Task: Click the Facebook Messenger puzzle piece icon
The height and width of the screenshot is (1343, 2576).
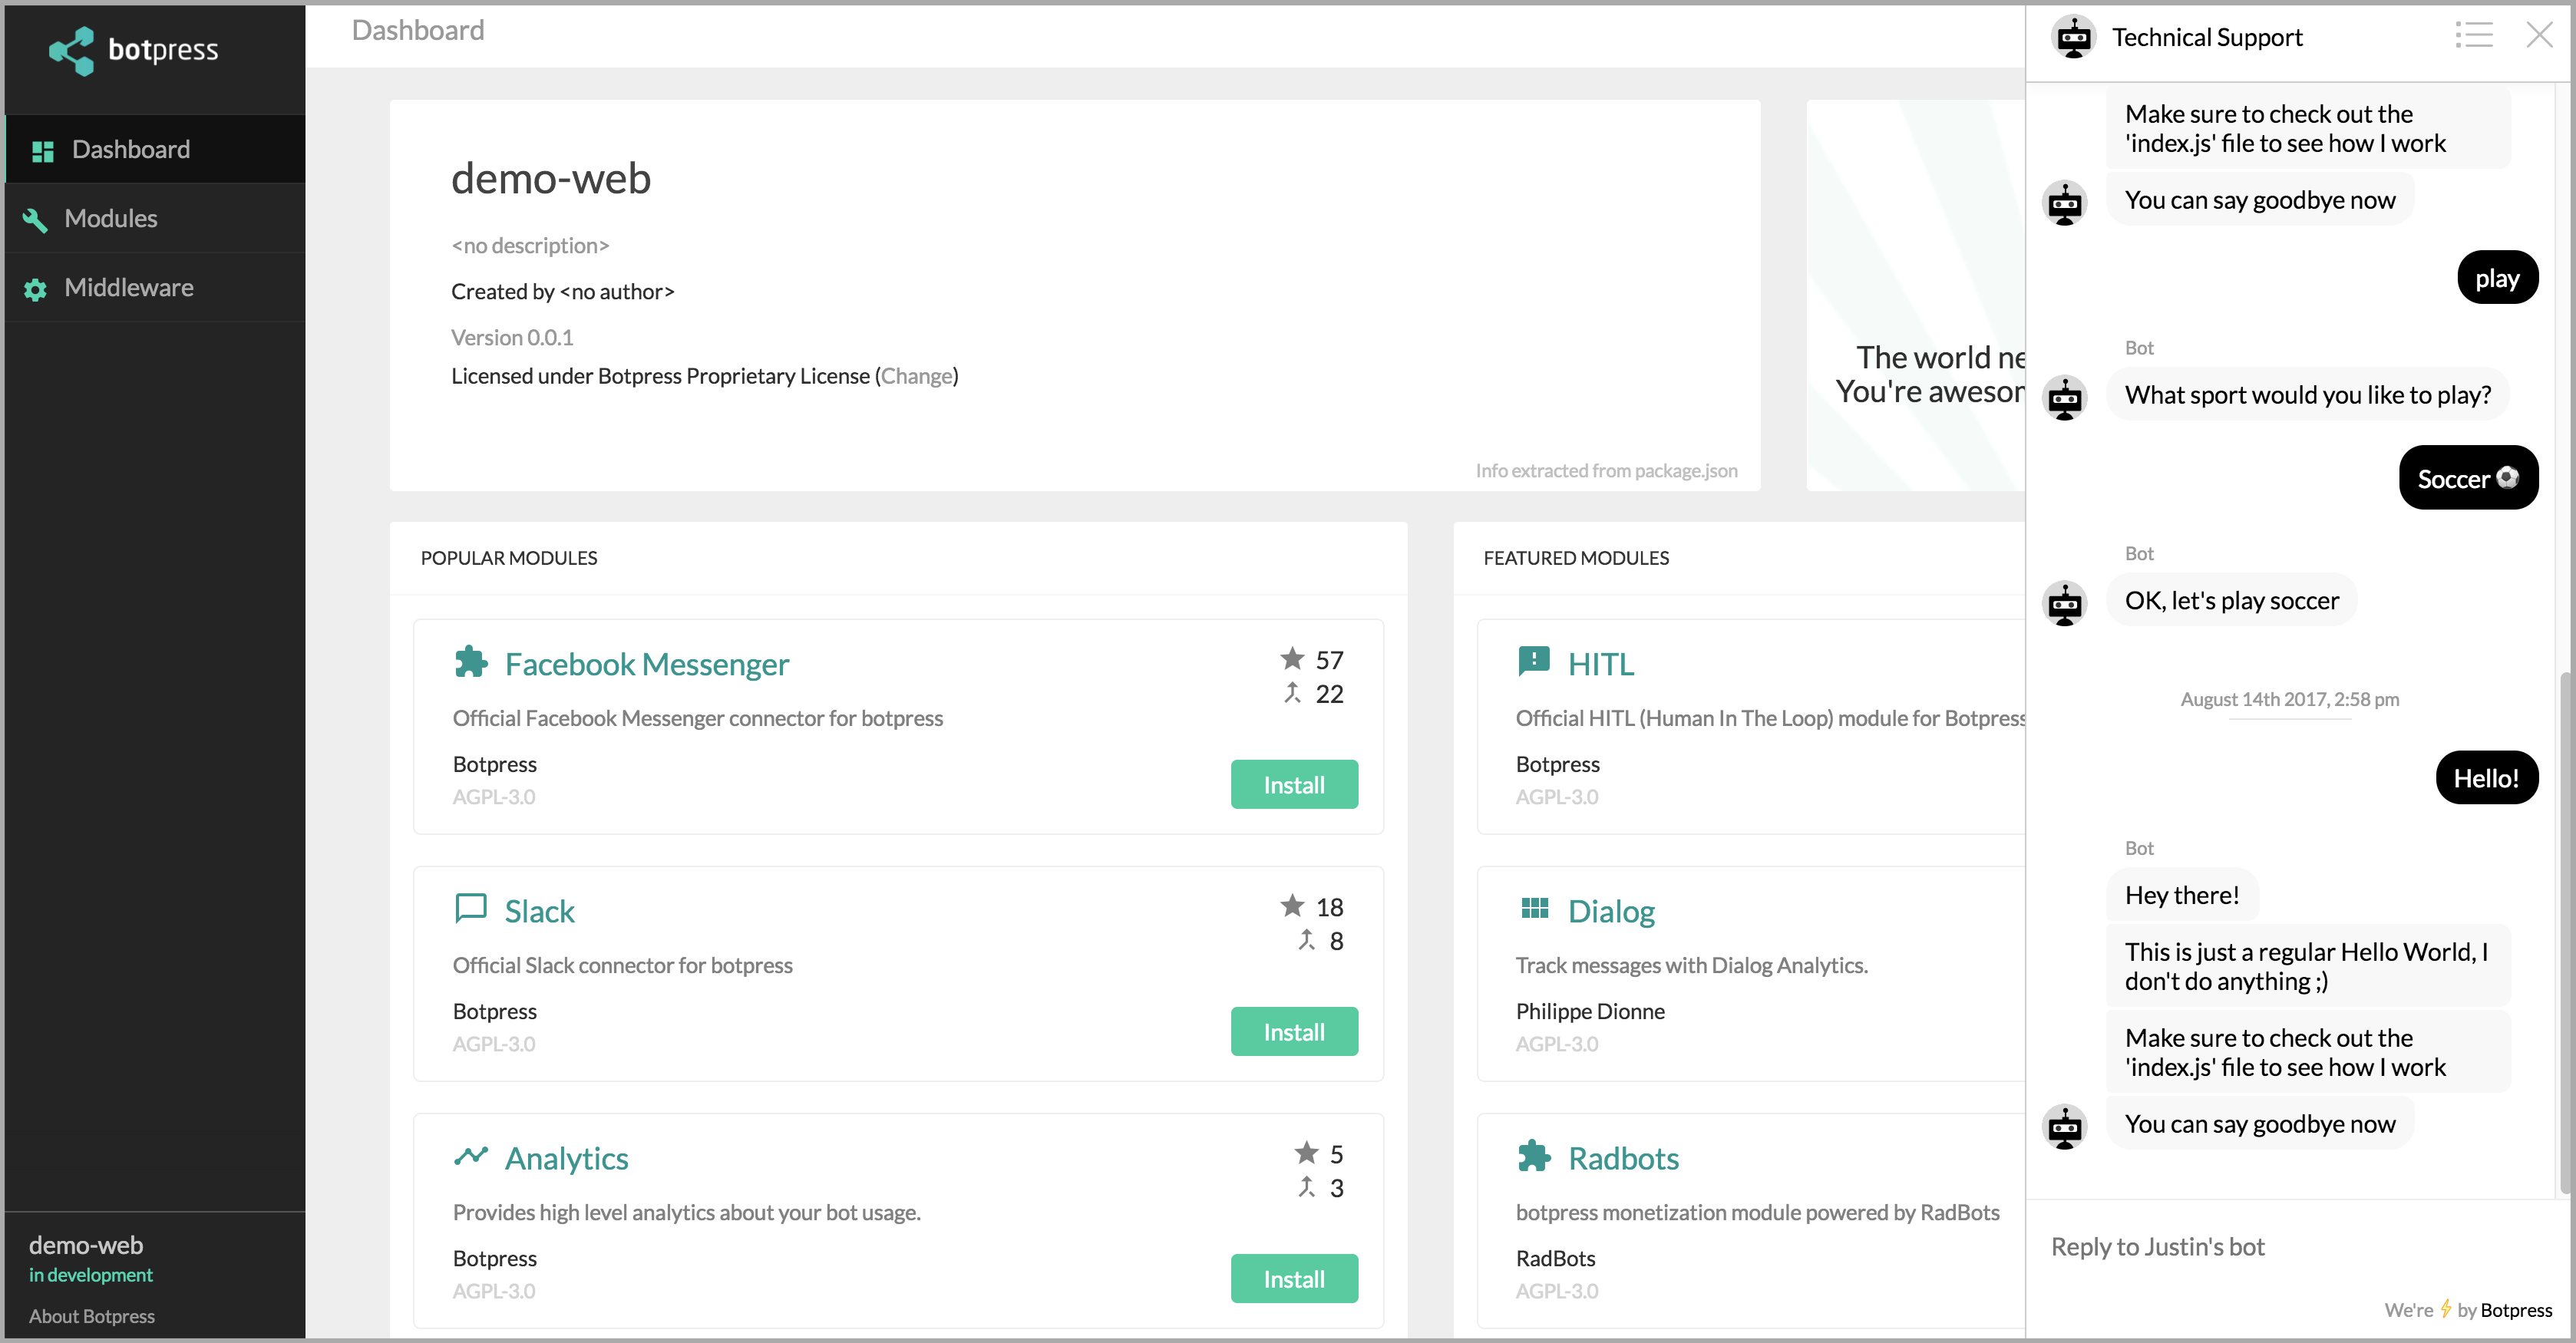Action: point(470,662)
